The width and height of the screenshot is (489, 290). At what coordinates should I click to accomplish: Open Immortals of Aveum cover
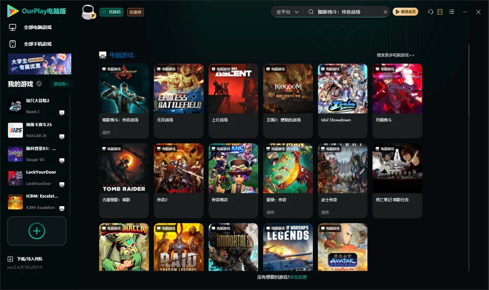tap(233, 247)
